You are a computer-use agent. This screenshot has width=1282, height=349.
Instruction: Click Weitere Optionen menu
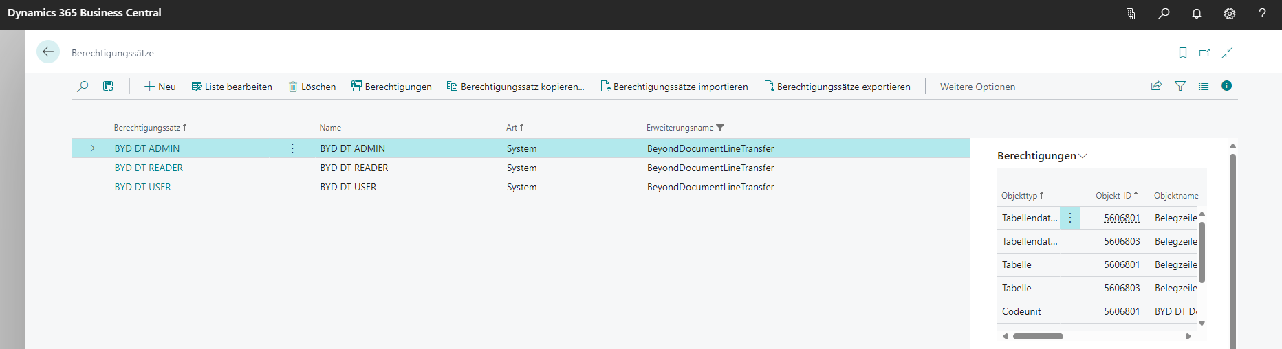coord(977,87)
